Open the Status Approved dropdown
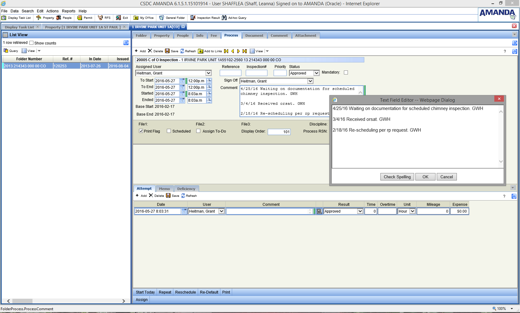520x313 pixels. tap(316, 73)
